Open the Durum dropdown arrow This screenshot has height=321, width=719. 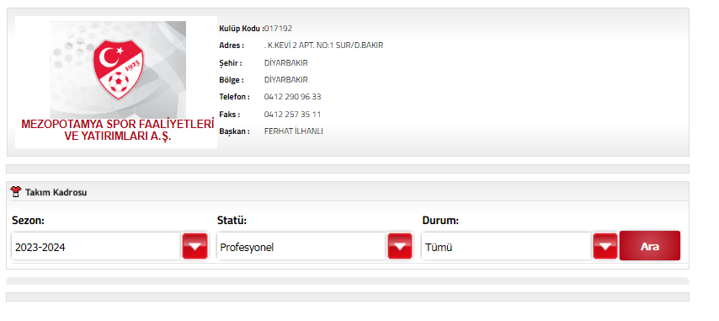click(605, 246)
